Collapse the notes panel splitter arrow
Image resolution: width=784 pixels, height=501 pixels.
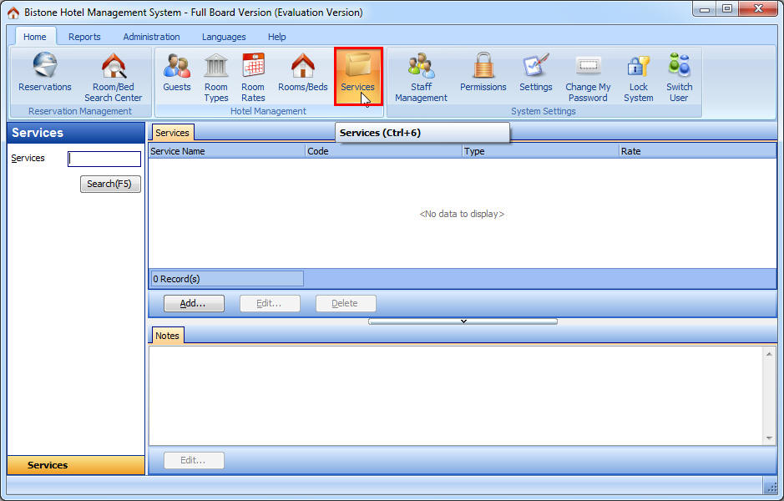point(463,321)
